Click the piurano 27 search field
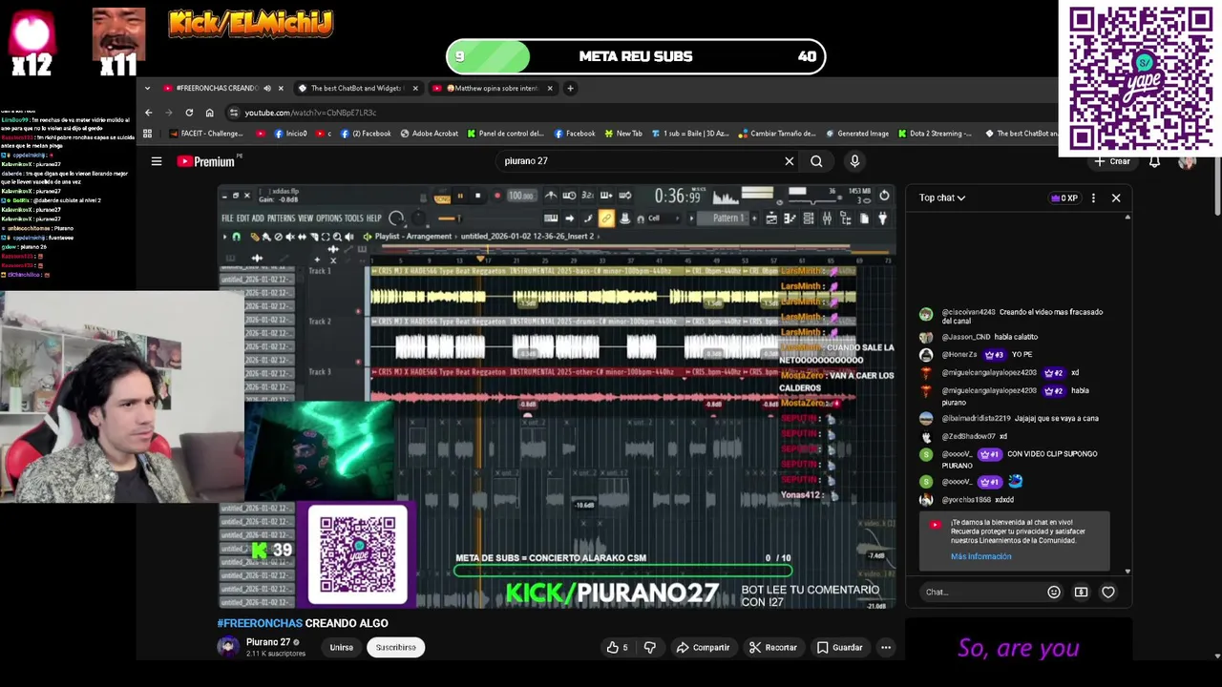1222x687 pixels. (640, 161)
